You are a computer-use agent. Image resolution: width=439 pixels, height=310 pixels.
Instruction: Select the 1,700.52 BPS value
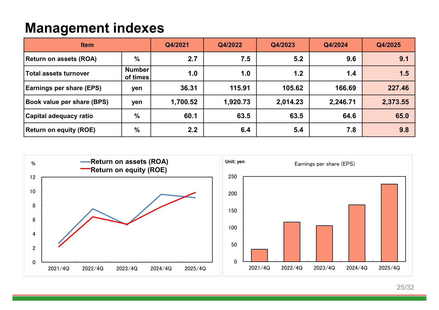point(184,102)
